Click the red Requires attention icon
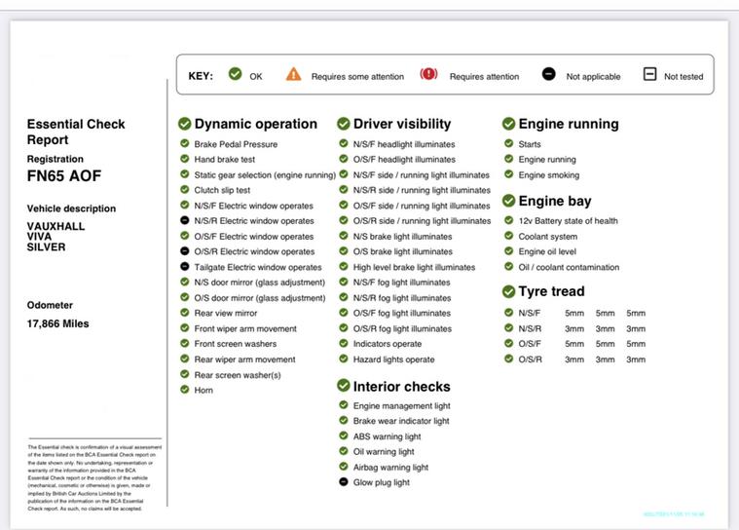The height and width of the screenshot is (530, 739). 428,75
